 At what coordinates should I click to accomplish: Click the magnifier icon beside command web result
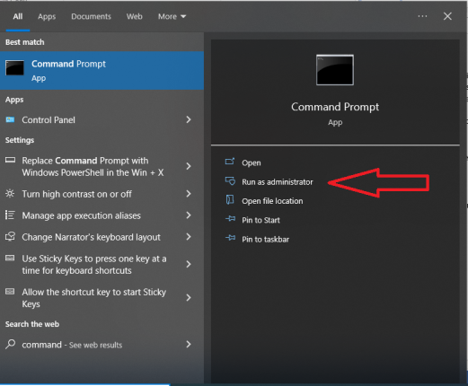[11, 344]
